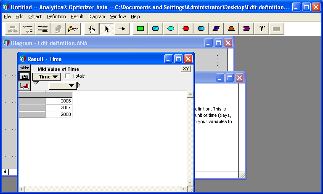Switch result to graph view icon
Image resolution: width=323 pixels, height=194 pixels.
24,86
